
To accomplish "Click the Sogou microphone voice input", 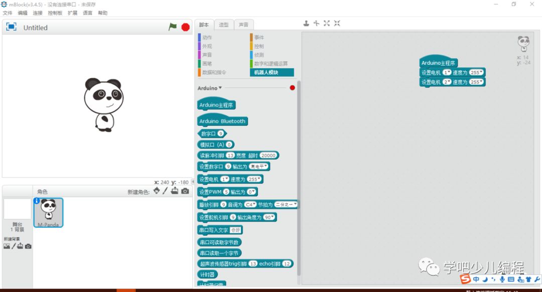I will 502,279.
